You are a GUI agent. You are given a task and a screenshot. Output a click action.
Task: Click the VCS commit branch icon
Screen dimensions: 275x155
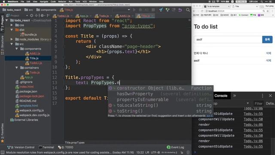[168, 10]
